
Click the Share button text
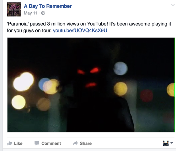pos(86,143)
